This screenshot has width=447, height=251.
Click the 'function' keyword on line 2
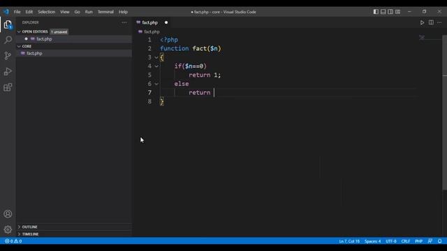click(175, 49)
